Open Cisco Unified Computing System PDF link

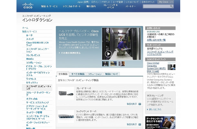tap(156, 67)
